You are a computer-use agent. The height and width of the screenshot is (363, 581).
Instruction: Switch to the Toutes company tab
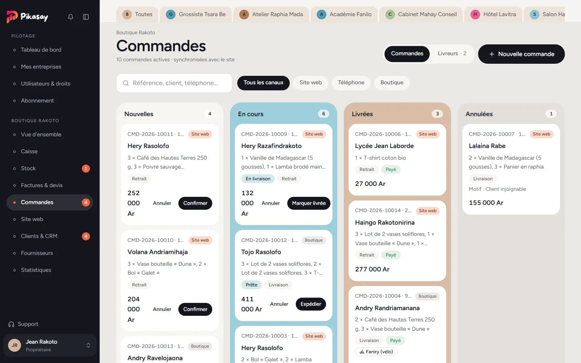(137, 14)
